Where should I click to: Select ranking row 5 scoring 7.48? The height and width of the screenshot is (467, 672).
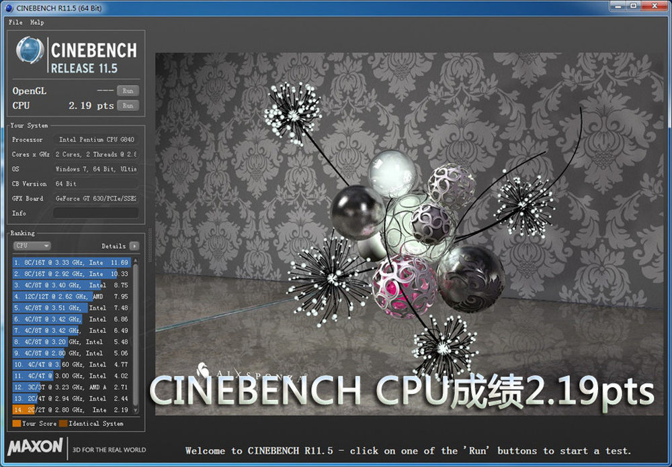pos(72,308)
